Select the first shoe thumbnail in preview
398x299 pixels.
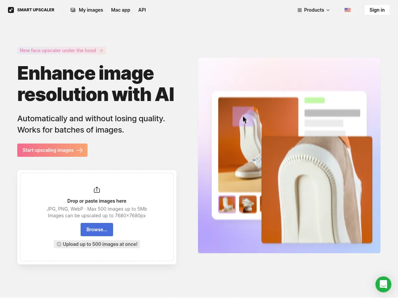[x=227, y=204]
